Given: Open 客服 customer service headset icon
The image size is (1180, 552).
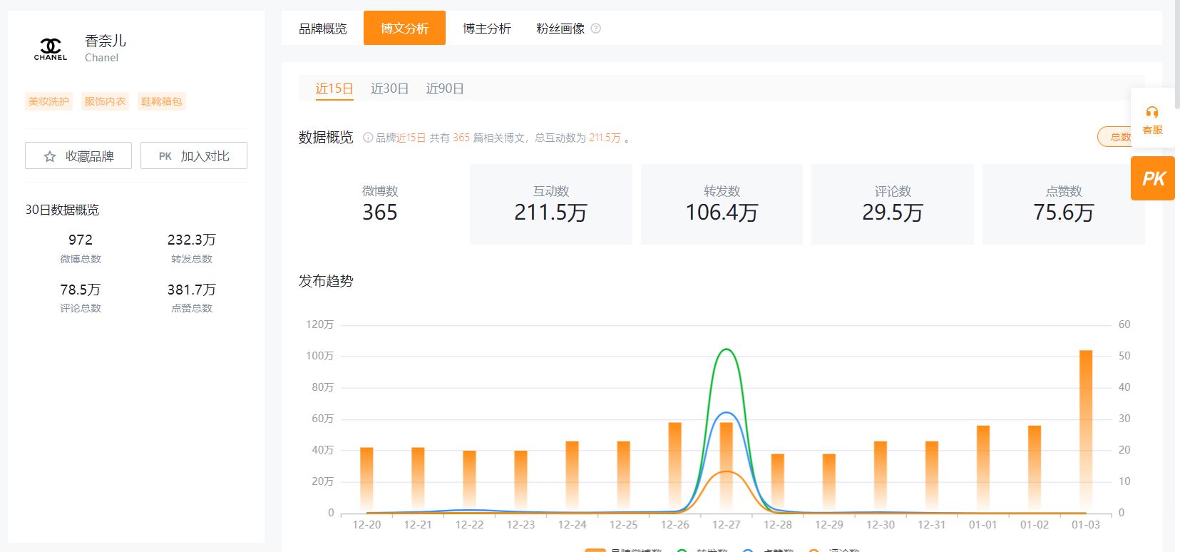Looking at the screenshot, I should (x=1152, y=112).
